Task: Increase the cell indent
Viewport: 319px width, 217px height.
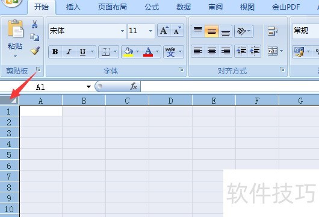Action: pyautogui.click(x=255, y=51)
